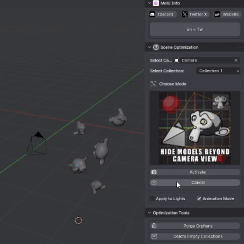Click the pink MeiU Info panel icon
The width and height of the screenshot is (244, 244).
156,3
